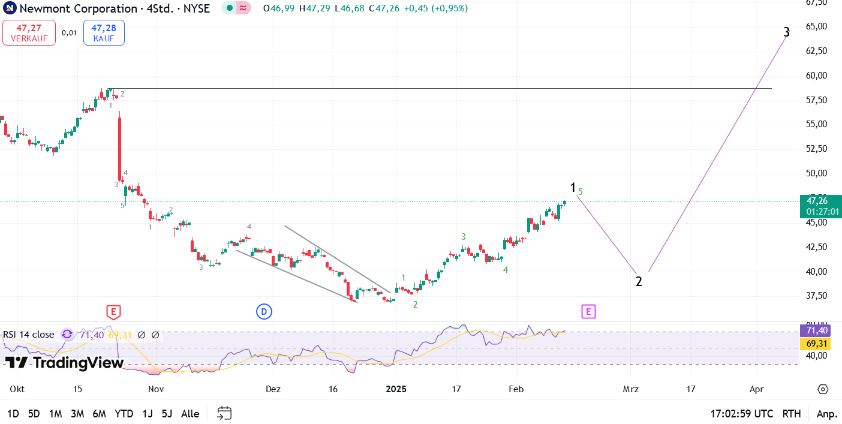This screenshot has height=424, width=842.
Task: Click the high price value H47,29
Action: point(315,8)
